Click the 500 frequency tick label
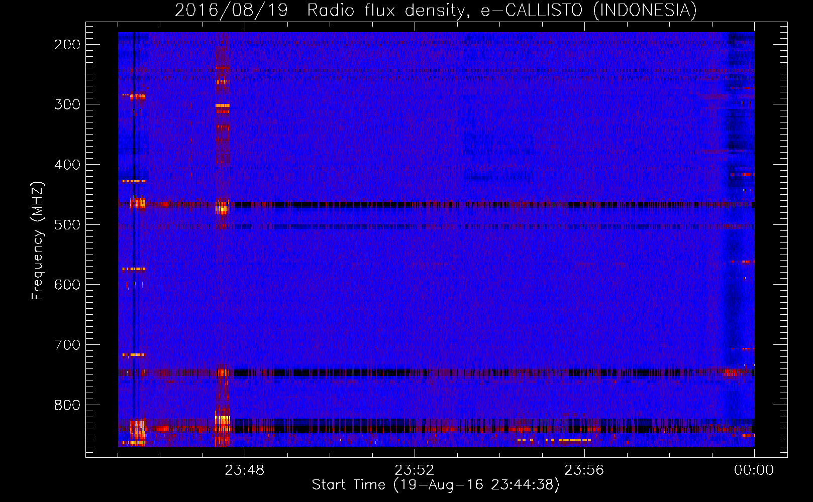Viewport: 813px width, 502px height. [x=67, y=224]
